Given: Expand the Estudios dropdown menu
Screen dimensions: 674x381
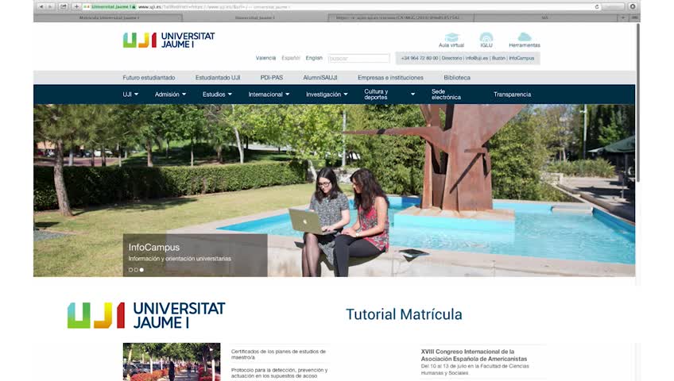Looking at the screenshot, I should pyautogui.click(x=217, y=94).
